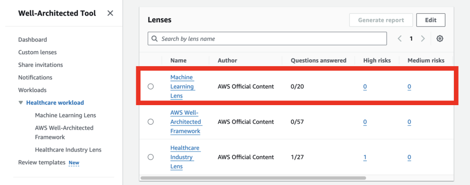Open Notifications in the sidebar
Screen dimensions: 470x185
(x=35, y=78)
